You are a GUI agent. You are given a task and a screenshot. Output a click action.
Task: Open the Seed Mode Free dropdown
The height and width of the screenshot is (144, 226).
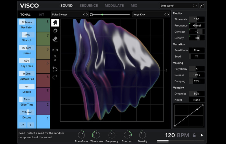click(197, 50)
